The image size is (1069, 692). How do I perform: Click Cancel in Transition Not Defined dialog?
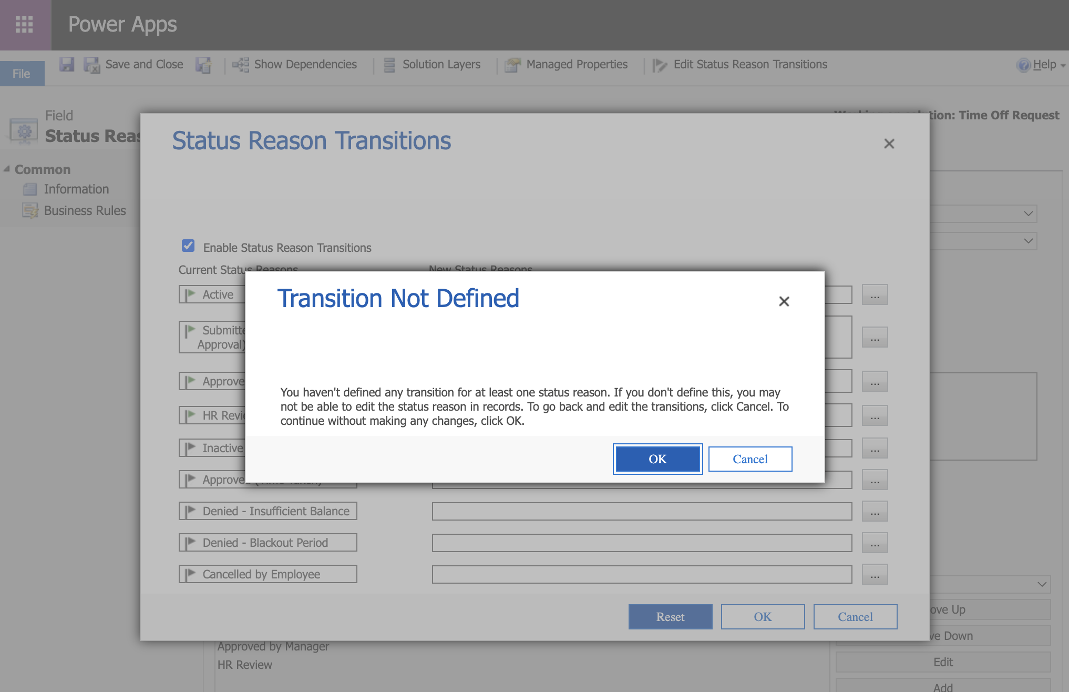tap(750, 459)
